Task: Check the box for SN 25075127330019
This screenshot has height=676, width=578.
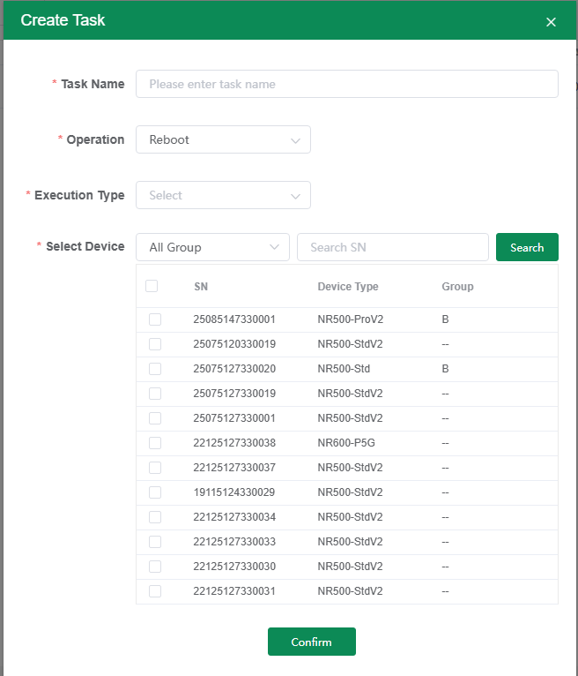Action: (x=155, y=394)
